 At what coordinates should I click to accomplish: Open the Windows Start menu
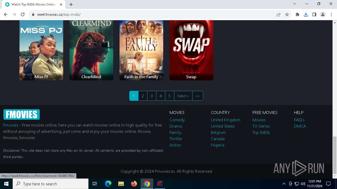[6, 184]
